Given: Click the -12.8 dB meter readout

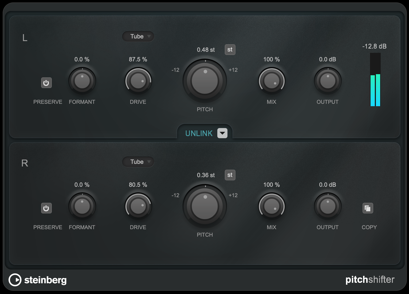Looking at the screenshot, I should pos(374,46).
